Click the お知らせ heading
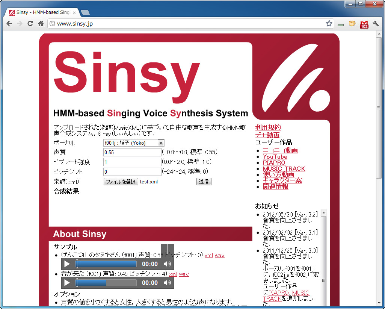 click(x=267, y=206)
